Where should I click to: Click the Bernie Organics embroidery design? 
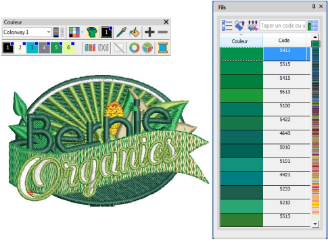coord(108,141)
